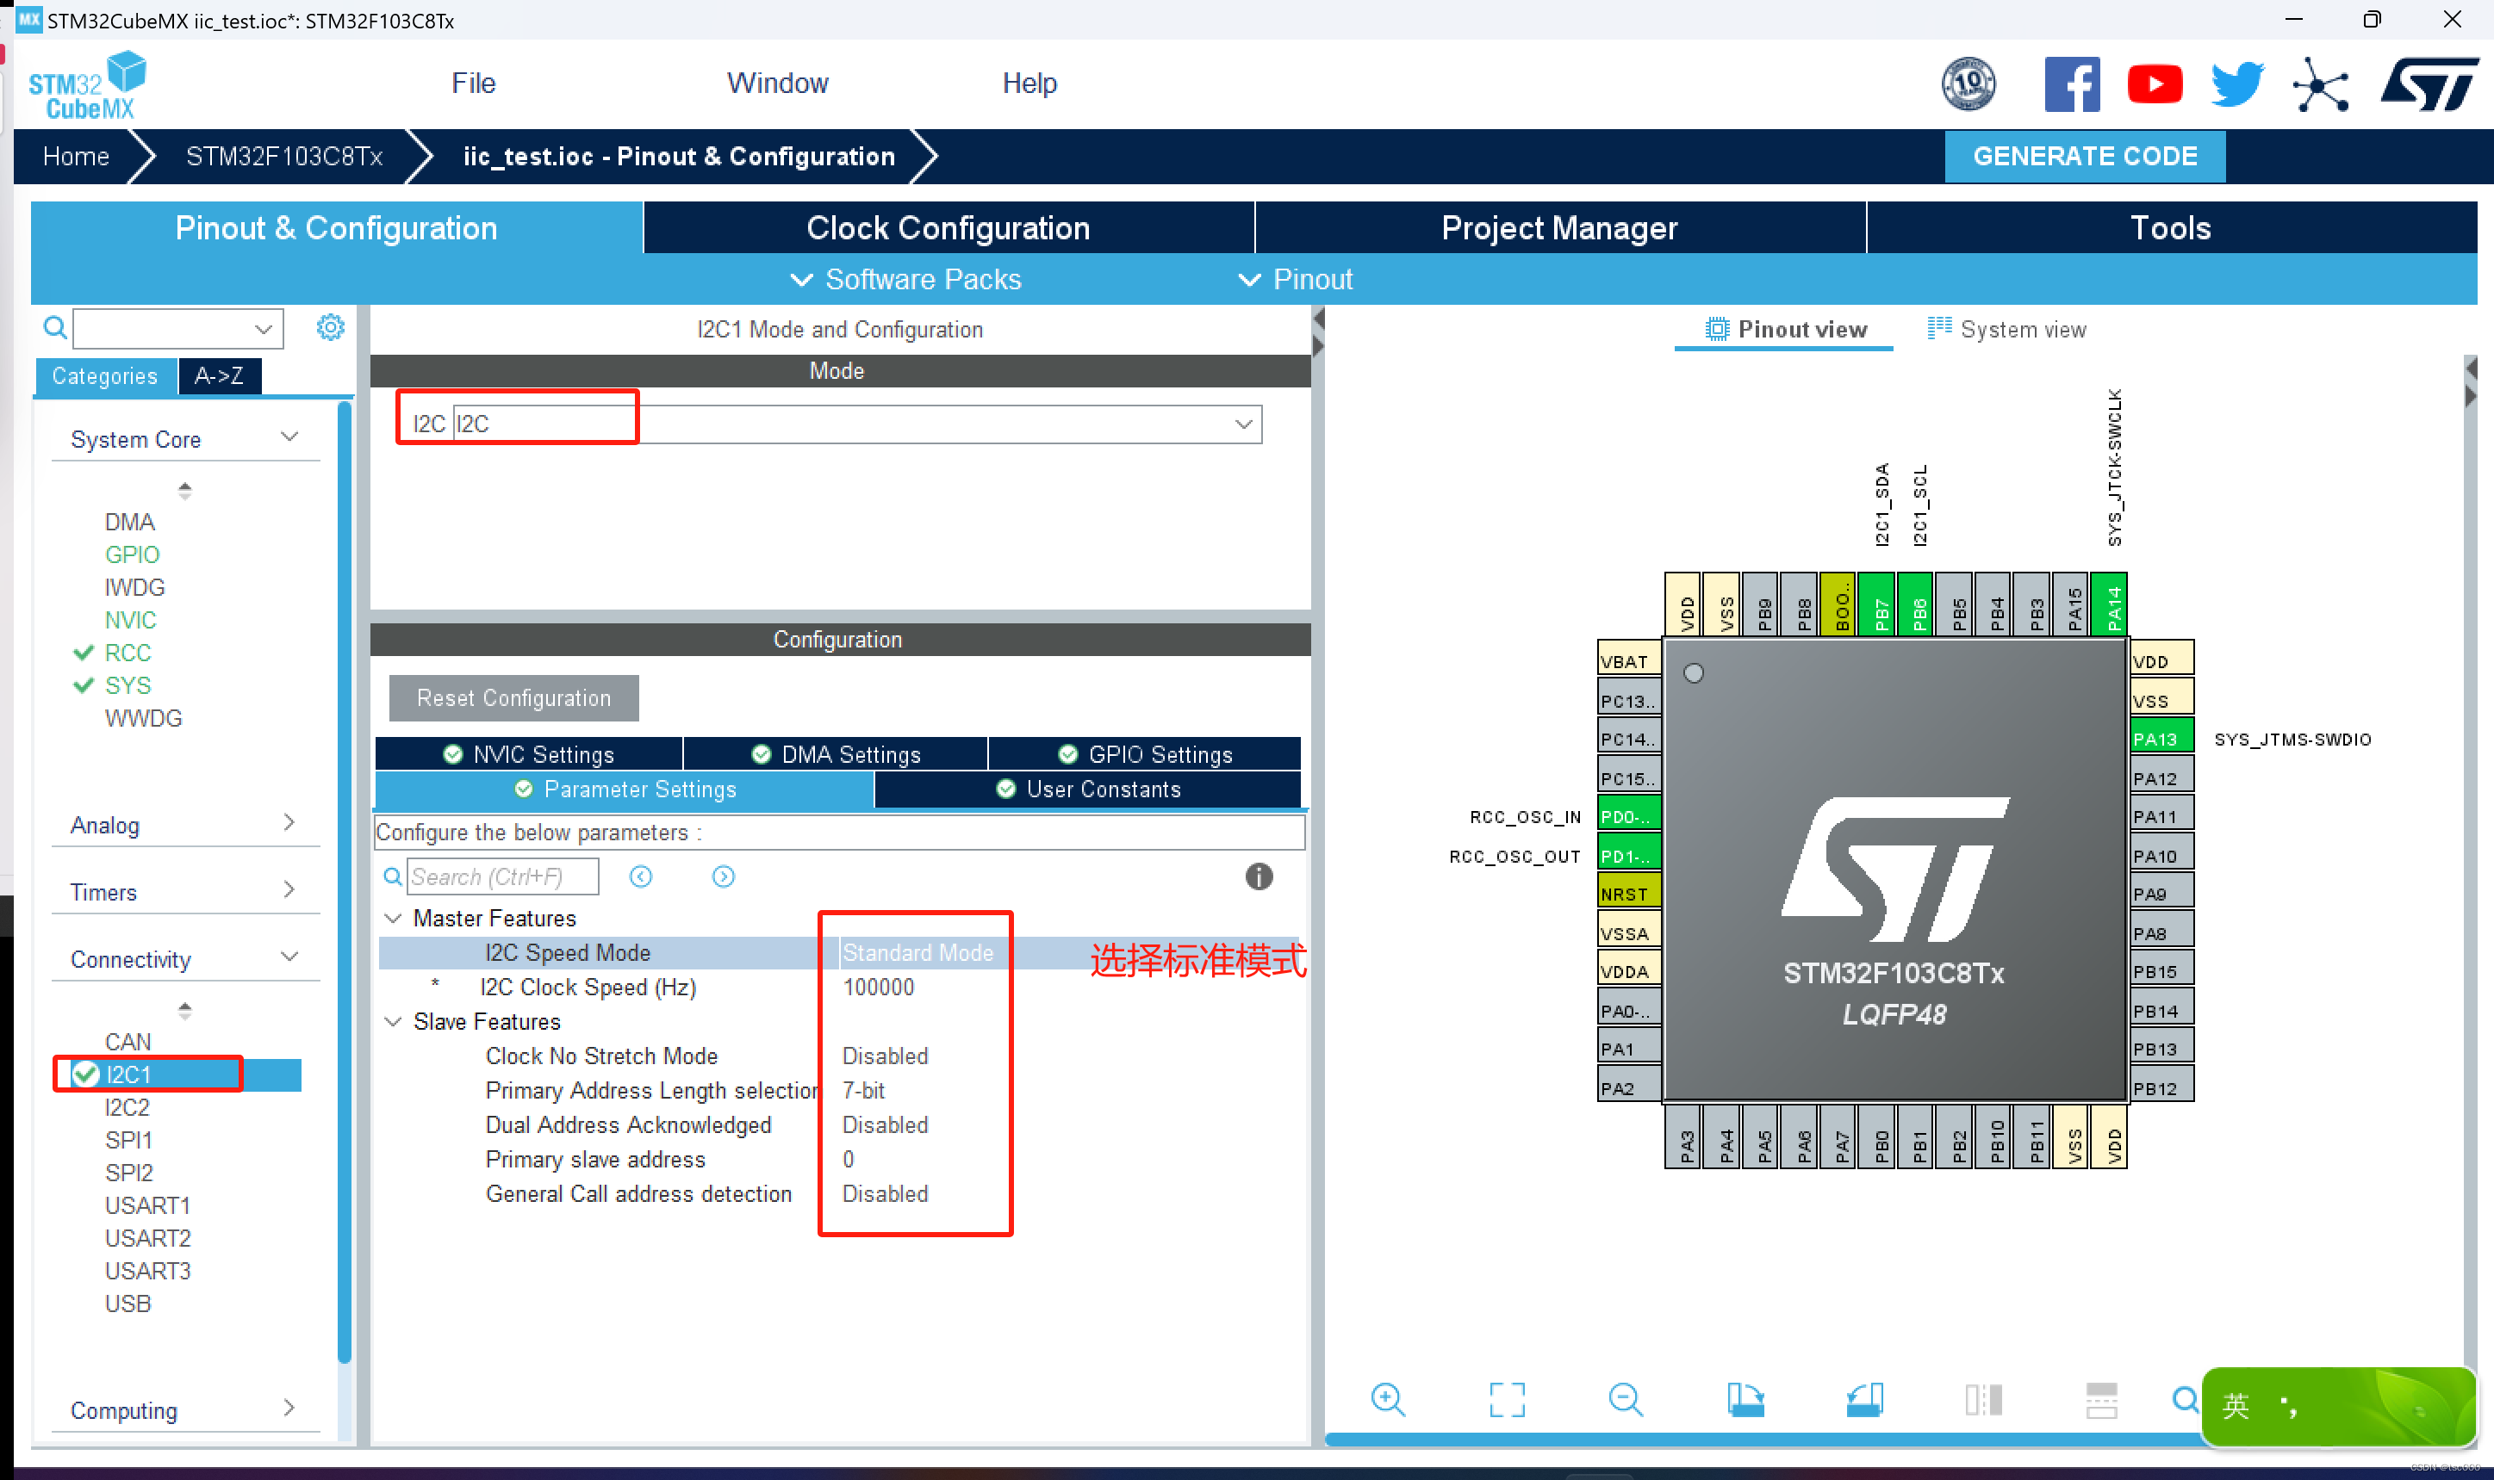This screenshot has width=2494, height=1480.
Task: Expand the Connectivity category
Action: 290,957
